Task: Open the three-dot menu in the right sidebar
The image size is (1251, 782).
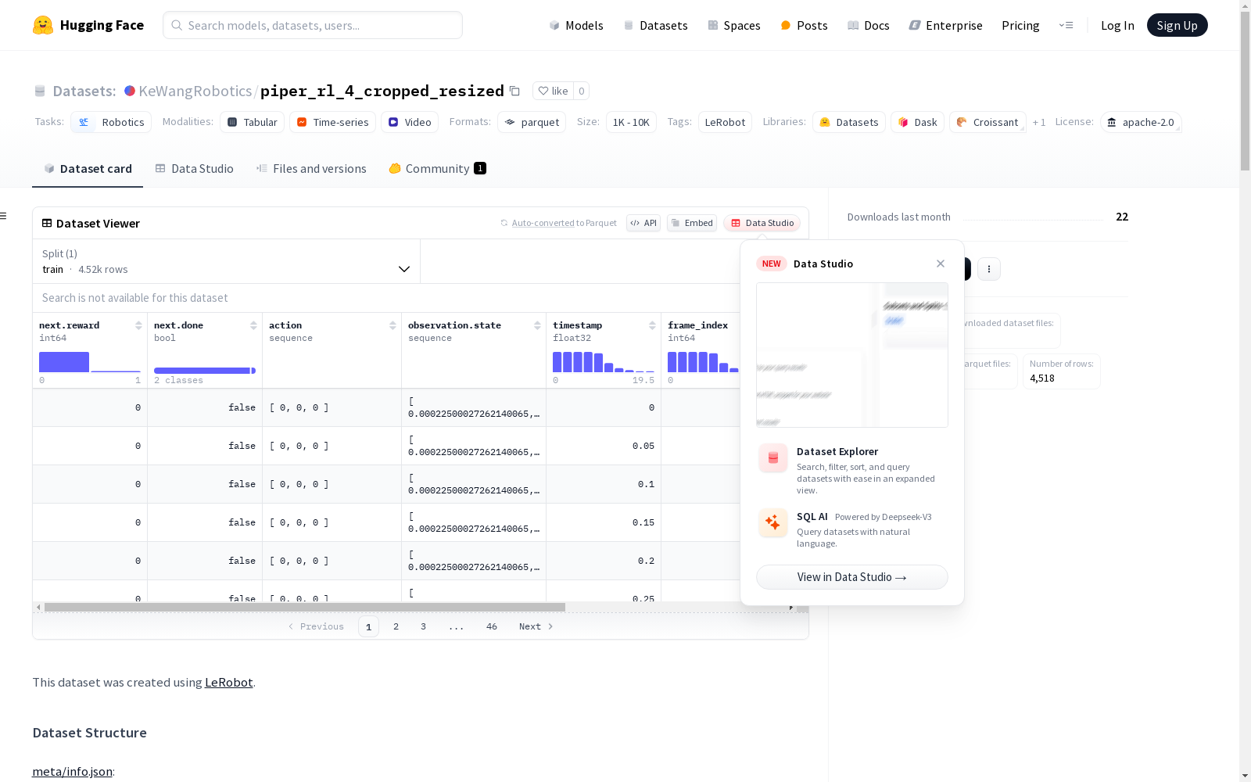Action: click(x=989, y=269)
